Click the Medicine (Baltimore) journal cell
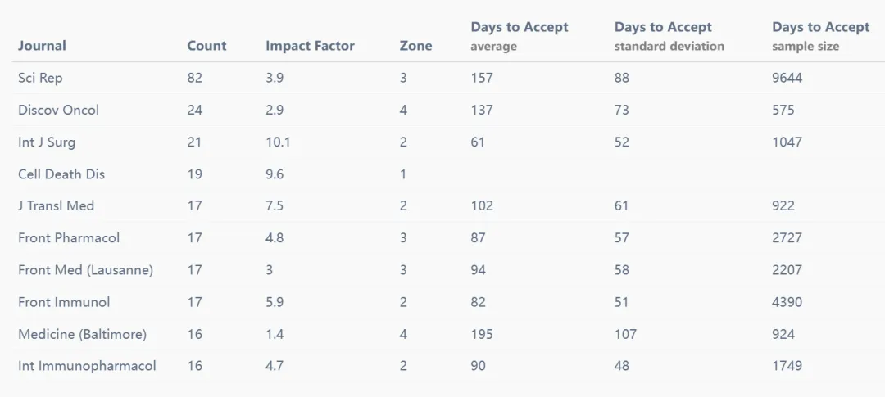The height and width of the screenshot is (397, 885). click(82, 335)
